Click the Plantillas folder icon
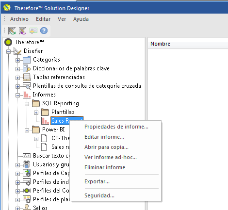 [45, 112]
